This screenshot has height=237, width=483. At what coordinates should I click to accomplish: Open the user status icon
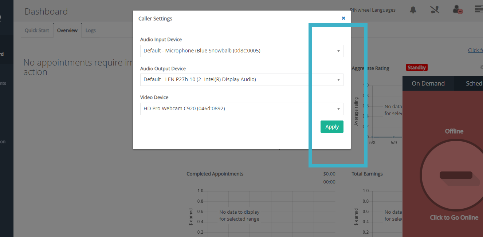coord(458,10)
